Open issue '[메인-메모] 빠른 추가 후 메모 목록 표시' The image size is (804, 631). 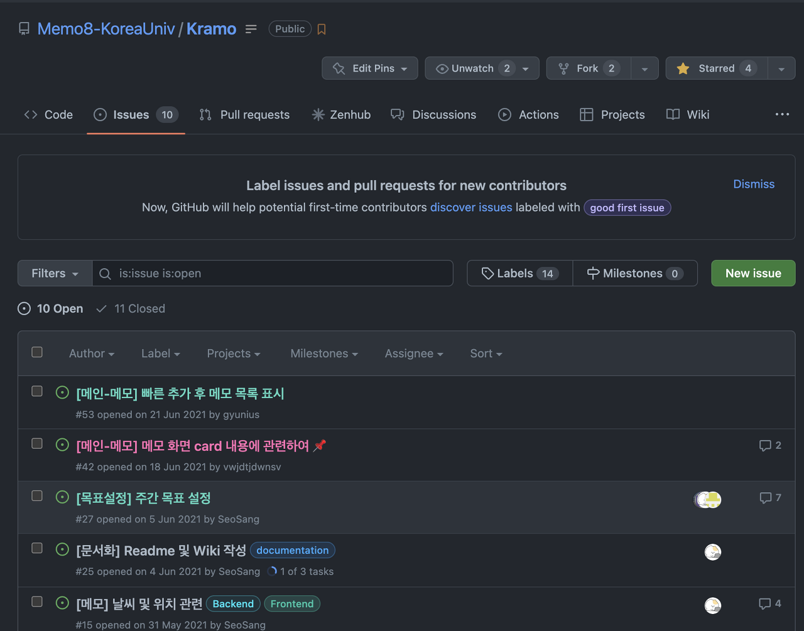tap(180, 394)
